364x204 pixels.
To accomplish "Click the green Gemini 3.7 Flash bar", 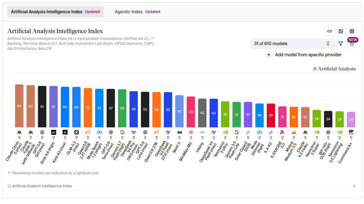I will click(x=122, y=108).
